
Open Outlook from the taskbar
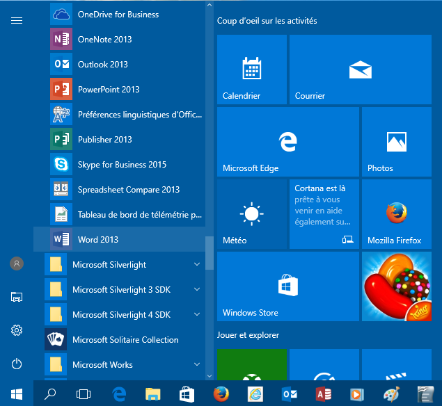coord(290,394)
